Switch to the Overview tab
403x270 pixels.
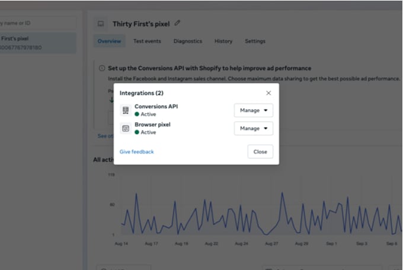pos(109,41)
